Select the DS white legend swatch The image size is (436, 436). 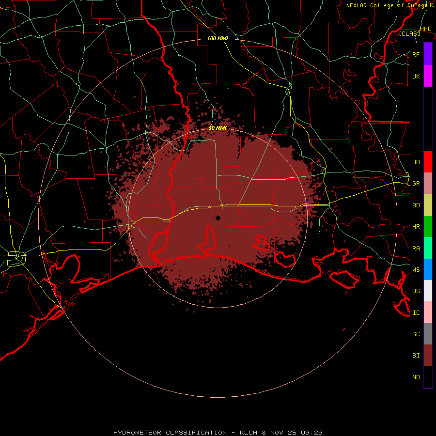(x=428, y=291)
